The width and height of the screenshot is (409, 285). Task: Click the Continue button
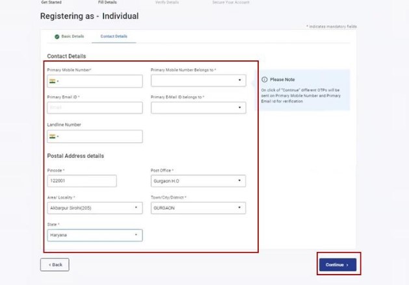337,265
